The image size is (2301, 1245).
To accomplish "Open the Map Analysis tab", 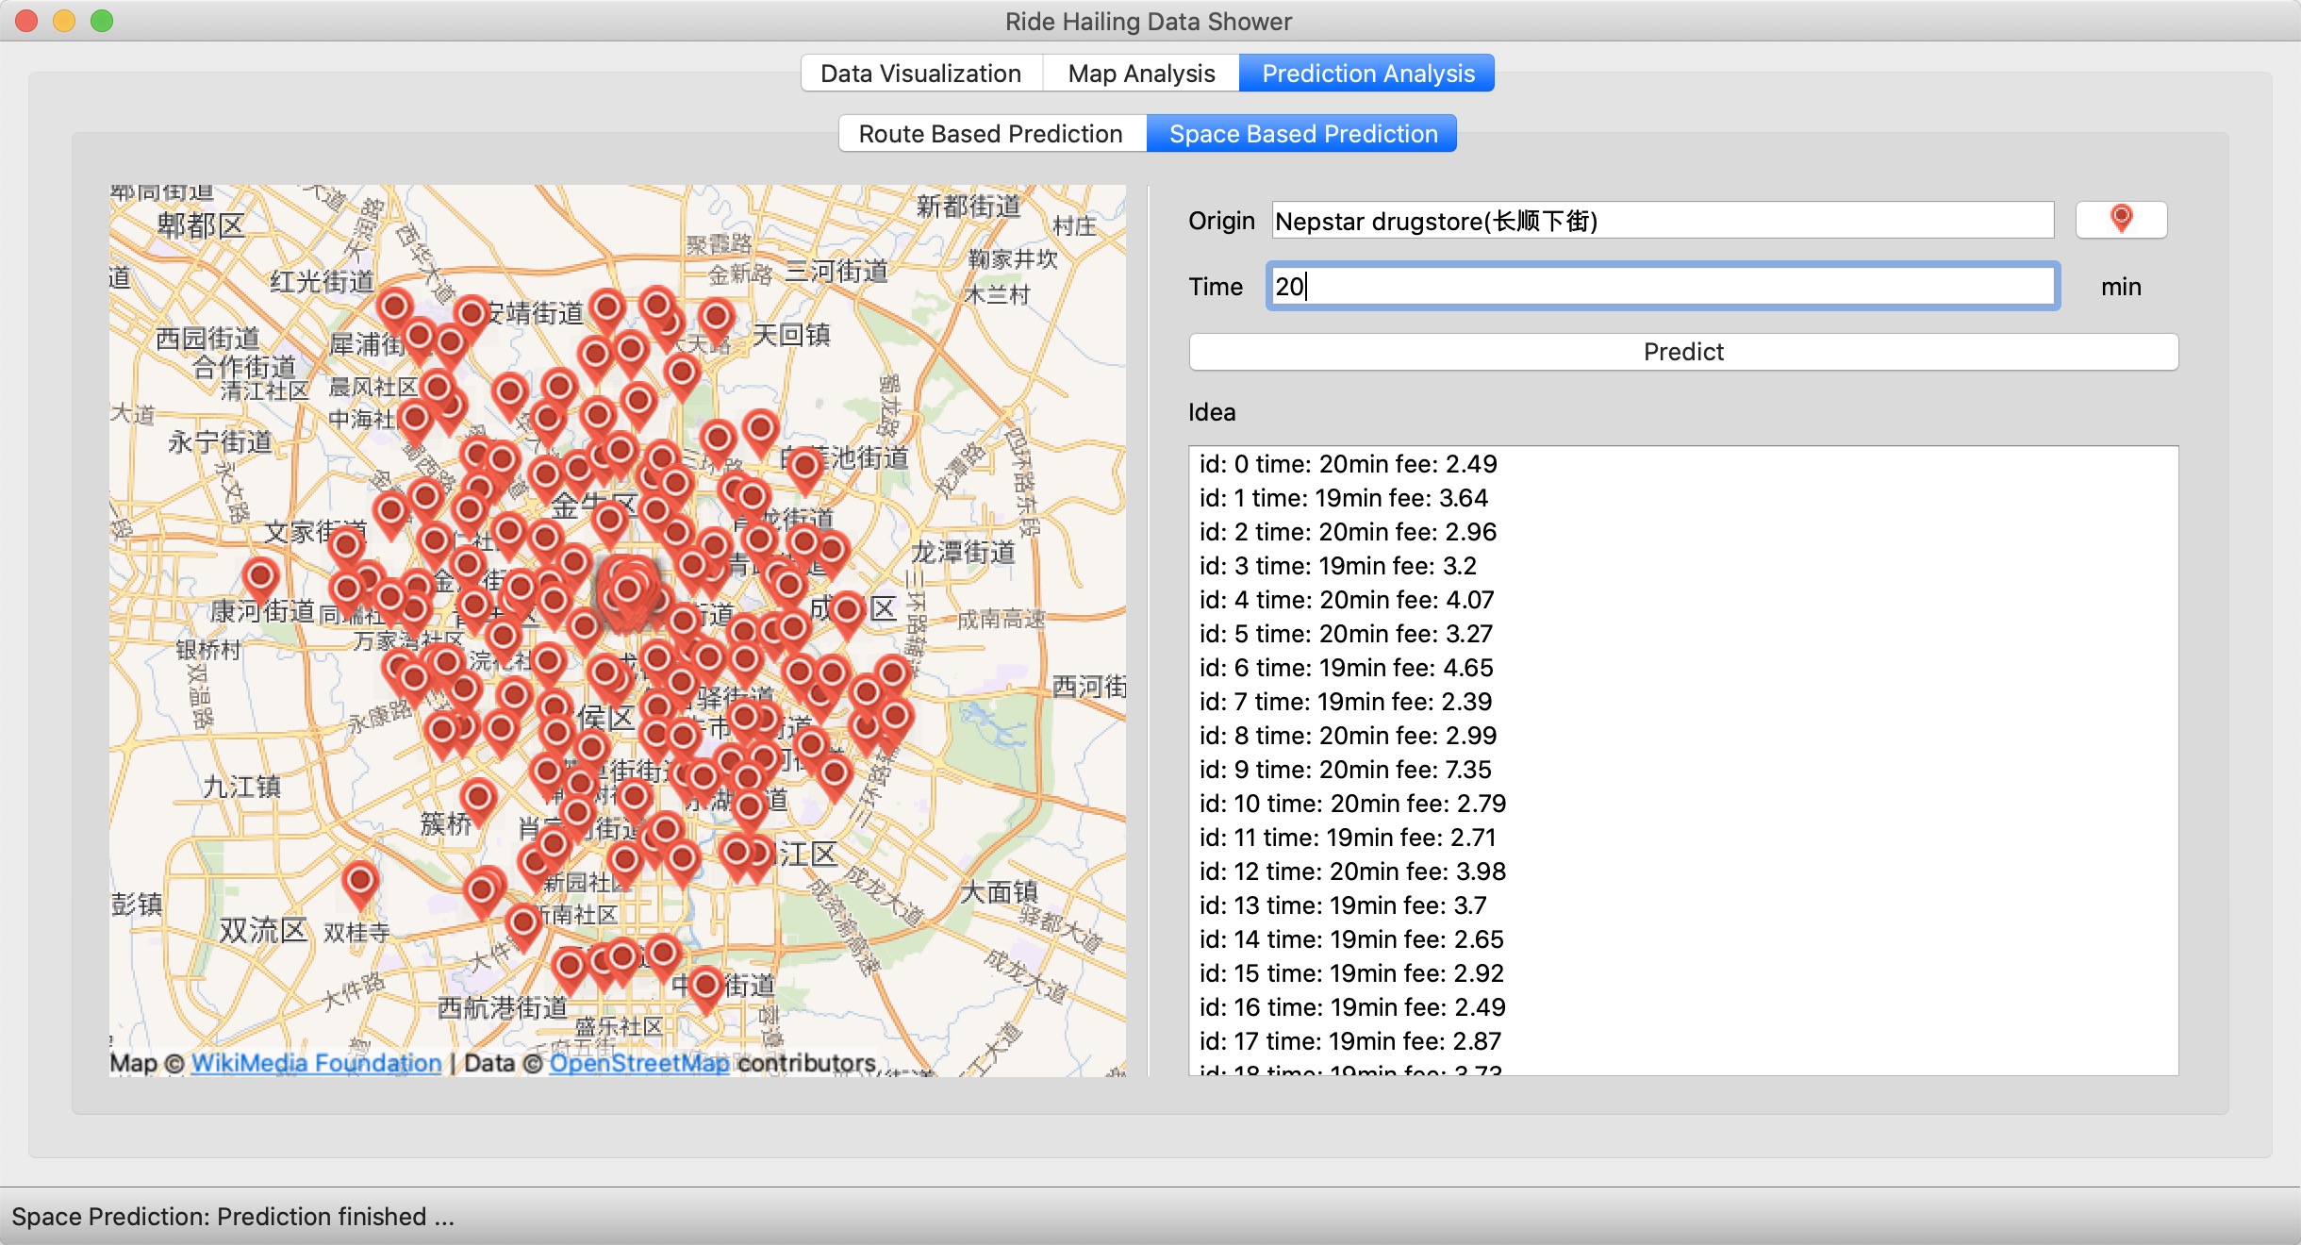I will (x=1141, y=74).
